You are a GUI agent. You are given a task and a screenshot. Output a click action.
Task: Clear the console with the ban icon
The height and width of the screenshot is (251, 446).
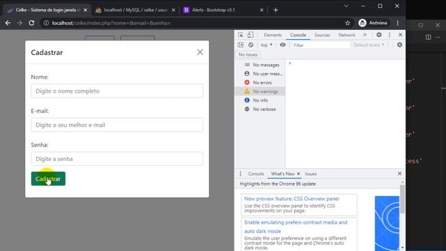point(251,45)
